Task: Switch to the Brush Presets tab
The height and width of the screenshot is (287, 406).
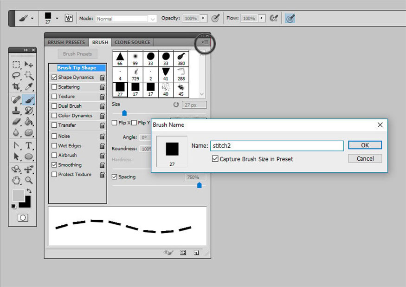Action: 66,42
